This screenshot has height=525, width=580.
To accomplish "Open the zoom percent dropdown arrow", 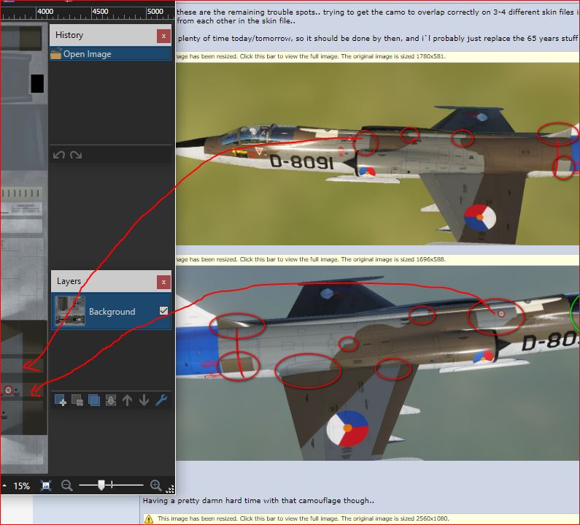I will click(x=4, y=486).
